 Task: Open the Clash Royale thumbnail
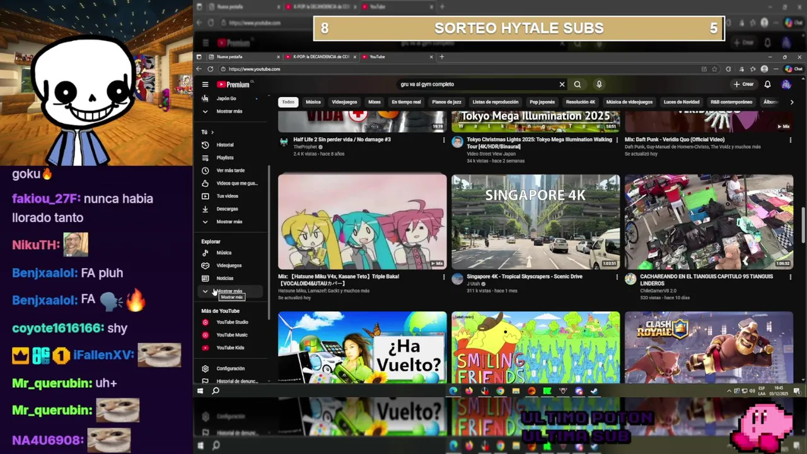pos(709,347)
